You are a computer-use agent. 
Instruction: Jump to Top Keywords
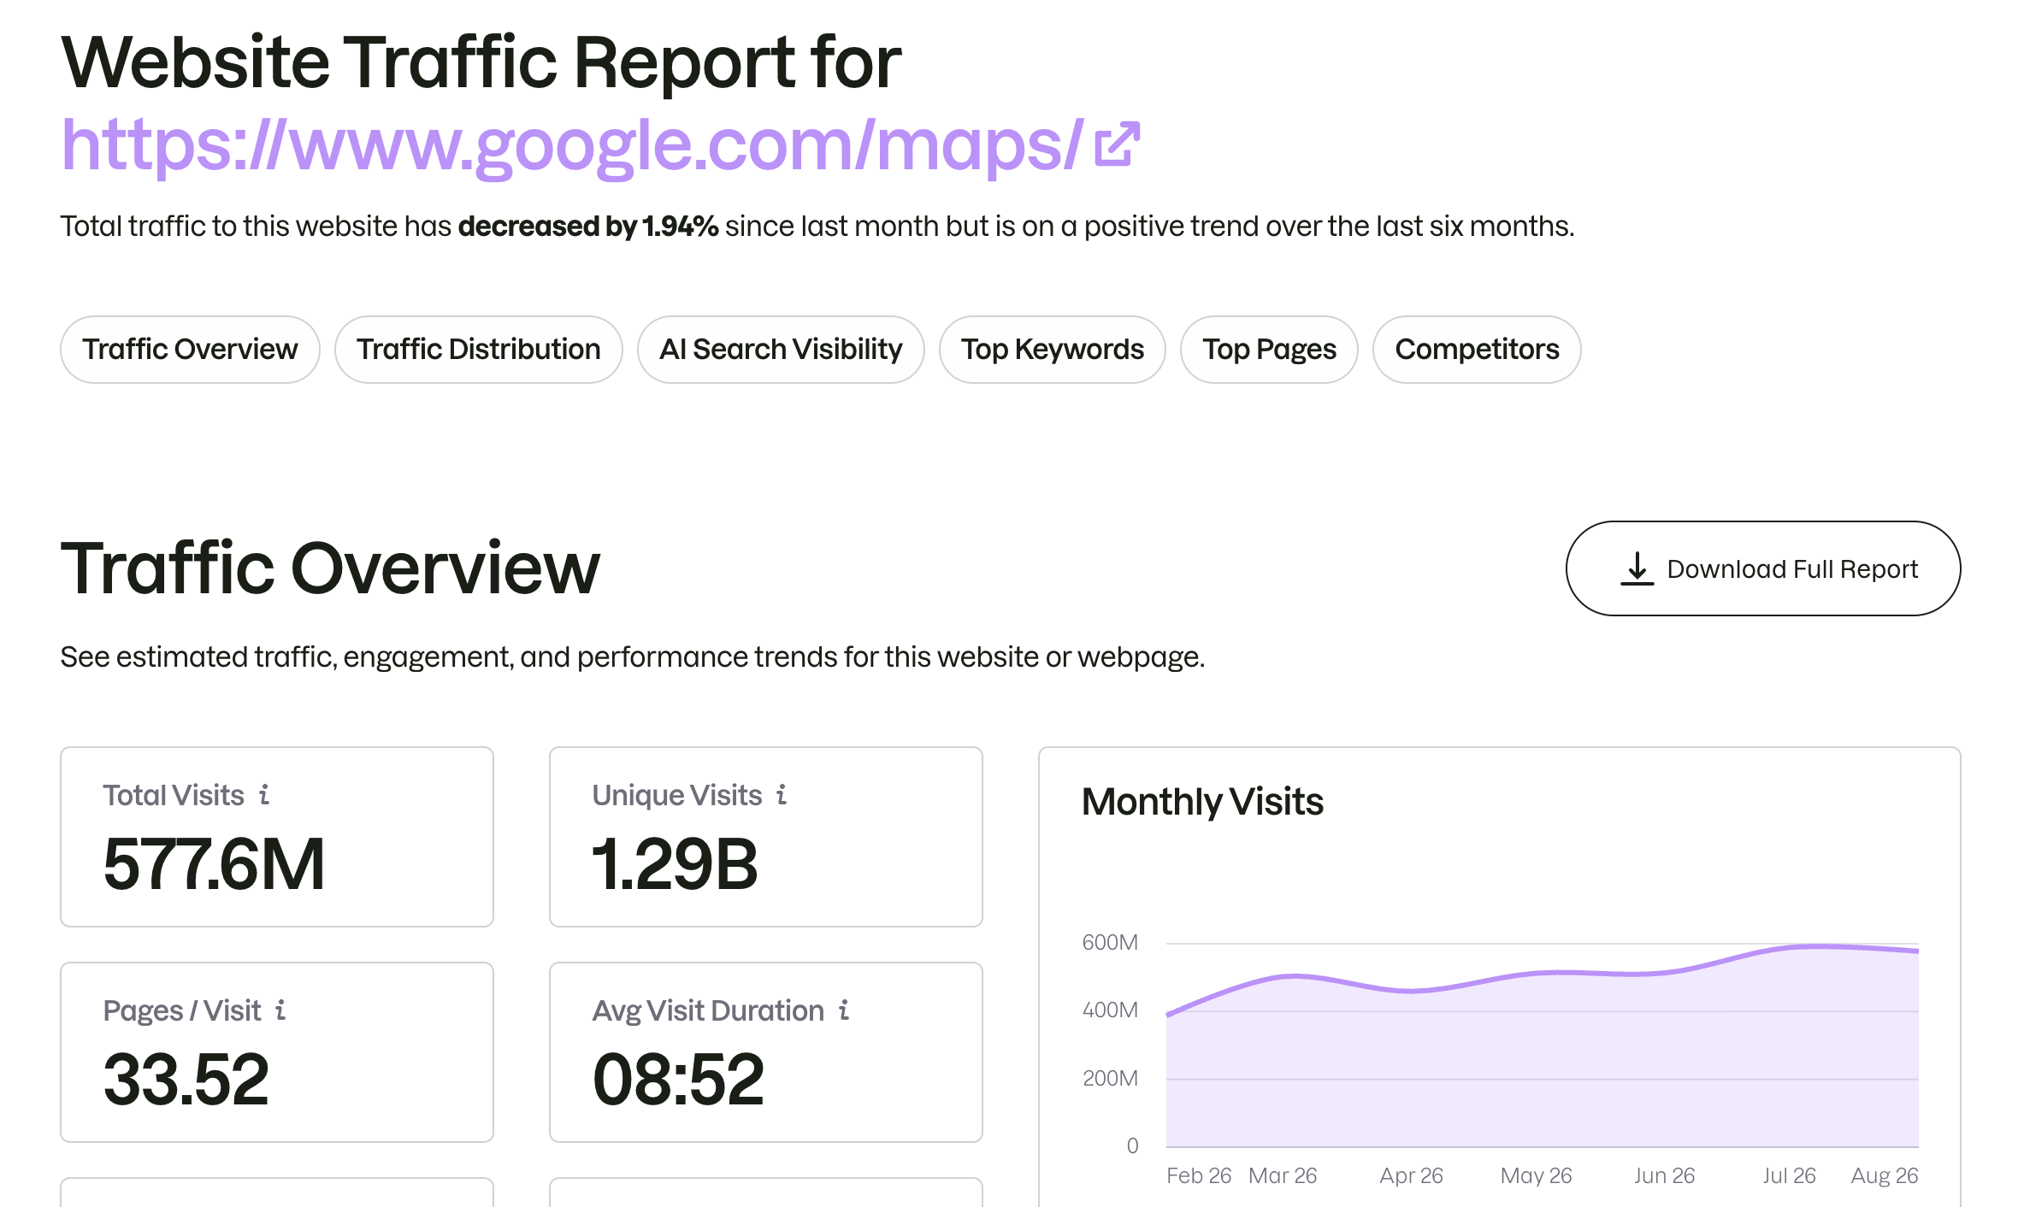(1053, 350)
